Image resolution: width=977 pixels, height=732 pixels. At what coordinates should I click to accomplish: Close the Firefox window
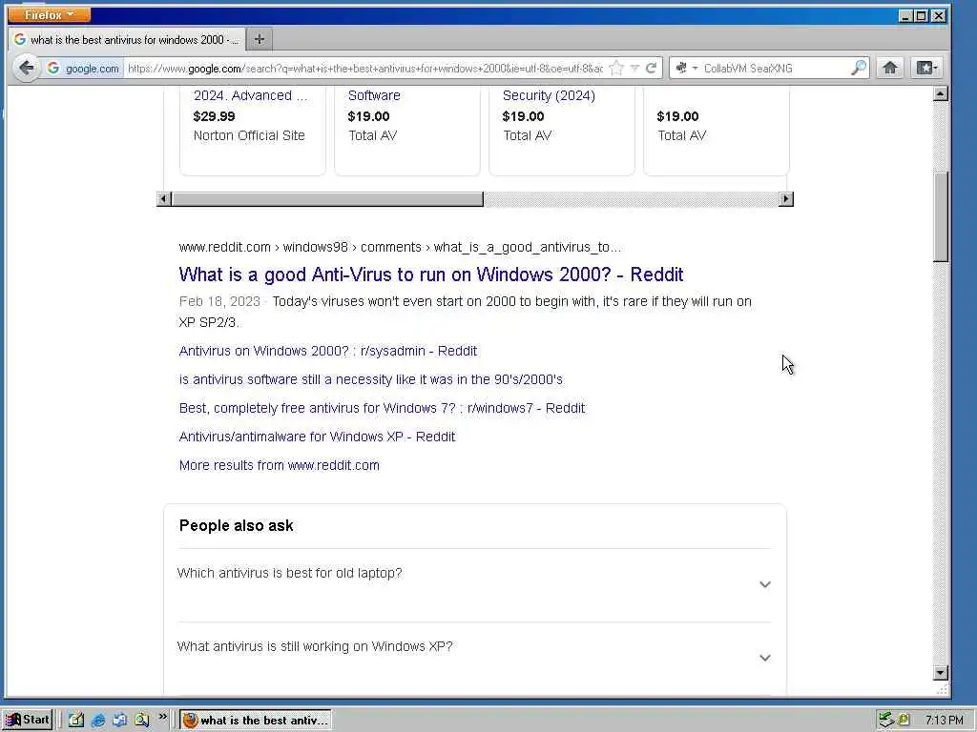point(939,15)
